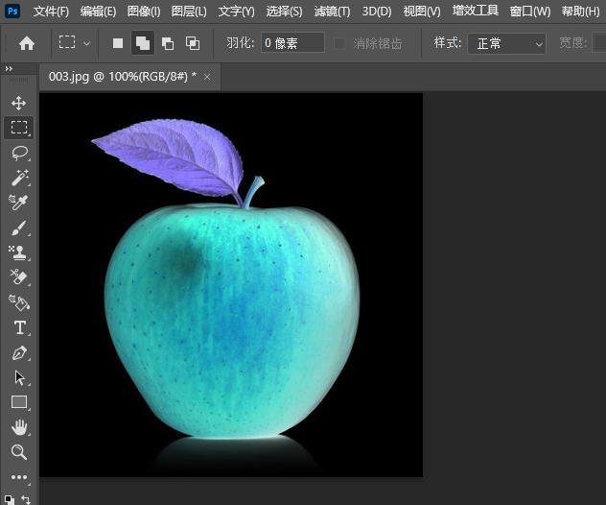Click the Feather (羽化) label
Viewport: 606px width, 505px height.
(x=241, y=42)
